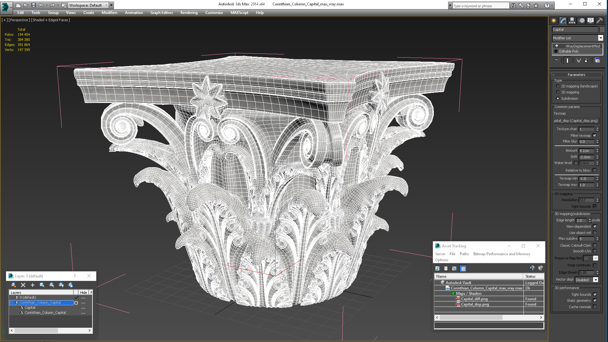Image resolution: width=608 pixels, height=342 pixels.
Task: Open the Modifier List dropdown
Action: 600,38
